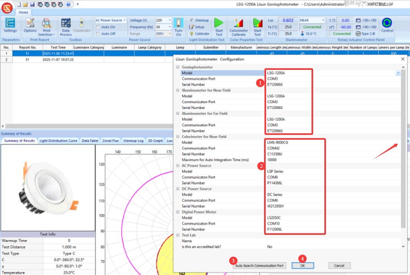
Task: Save the file with the floppy disk icon
Action: [32, 4]
